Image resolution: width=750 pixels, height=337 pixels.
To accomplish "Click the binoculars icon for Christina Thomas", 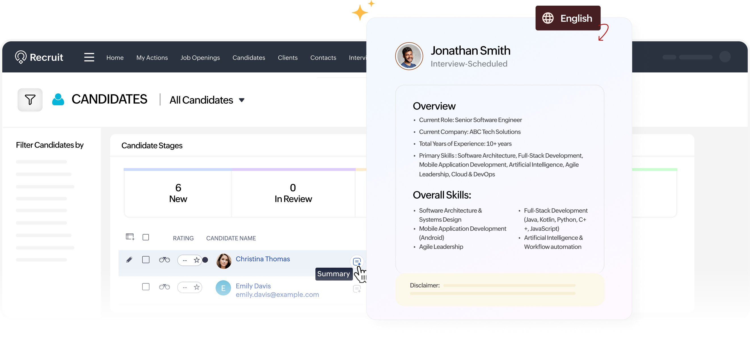I will [x=164, y=259].
